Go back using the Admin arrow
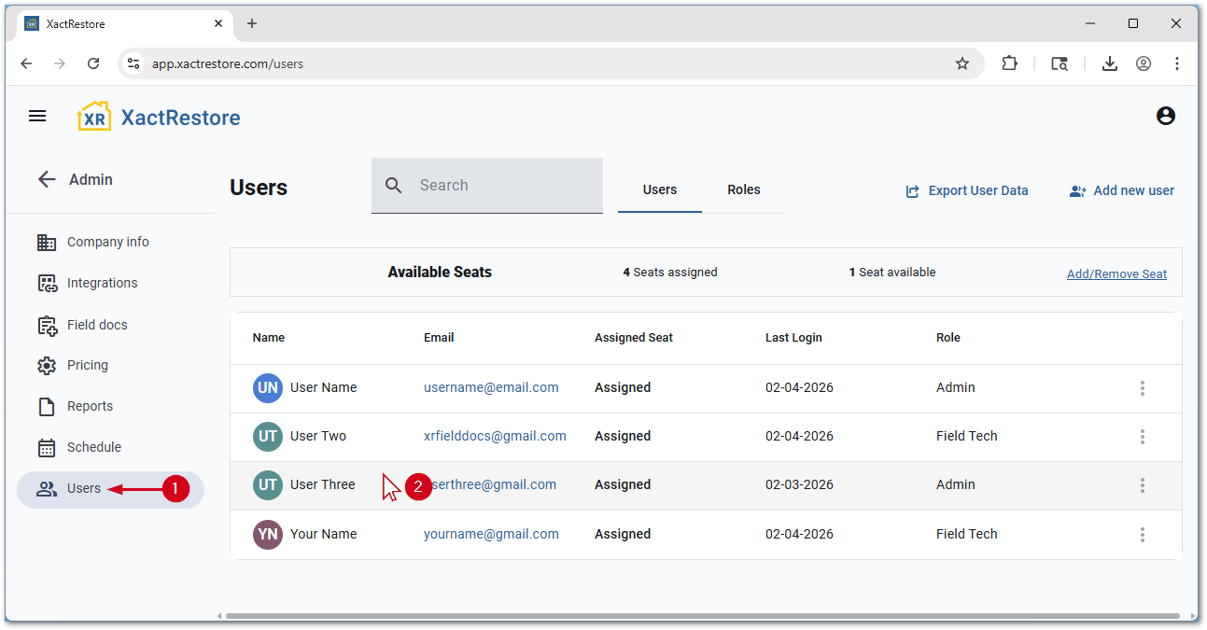The image size is (1207, 630). click(47, 179)
